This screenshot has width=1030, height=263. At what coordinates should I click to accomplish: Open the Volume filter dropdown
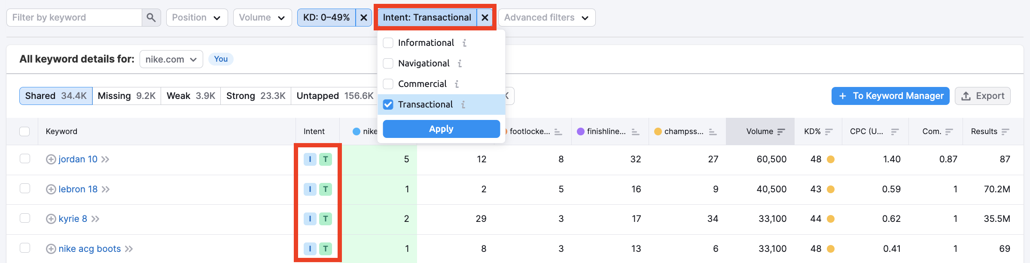[x=262, y=18]
